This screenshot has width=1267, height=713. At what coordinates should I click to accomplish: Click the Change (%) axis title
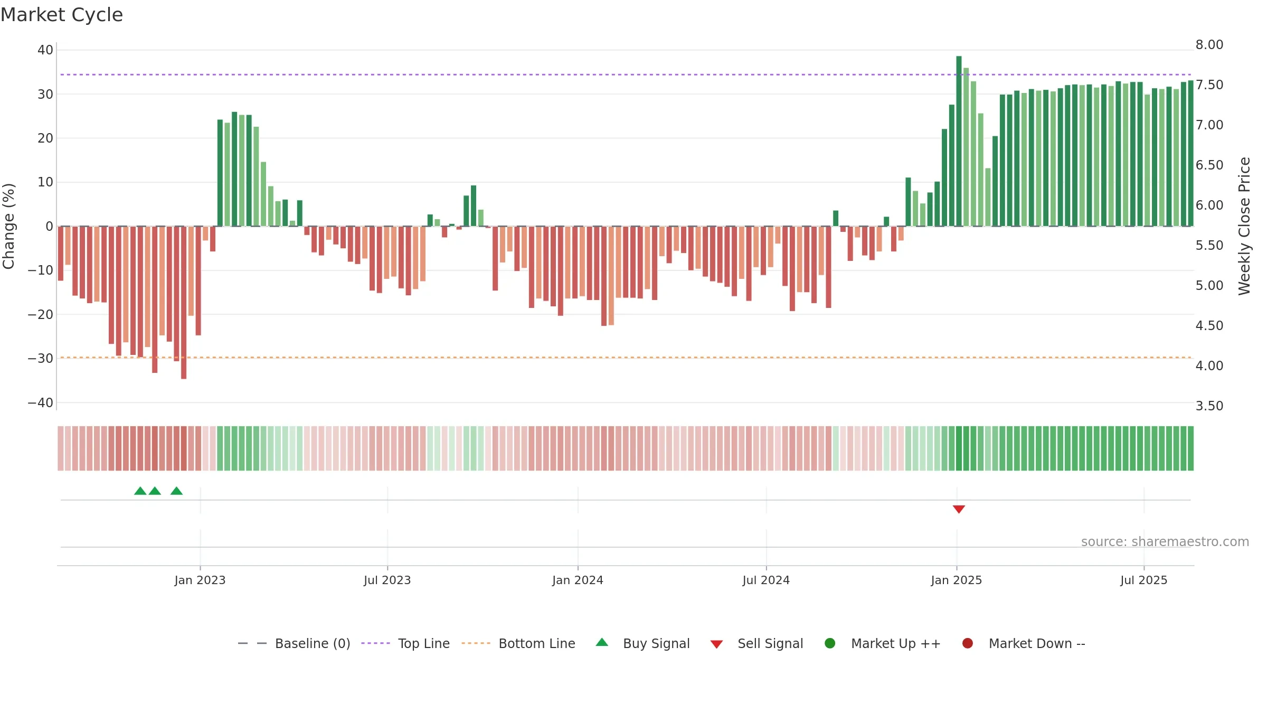pyautogui.click(x=9, y=226)
